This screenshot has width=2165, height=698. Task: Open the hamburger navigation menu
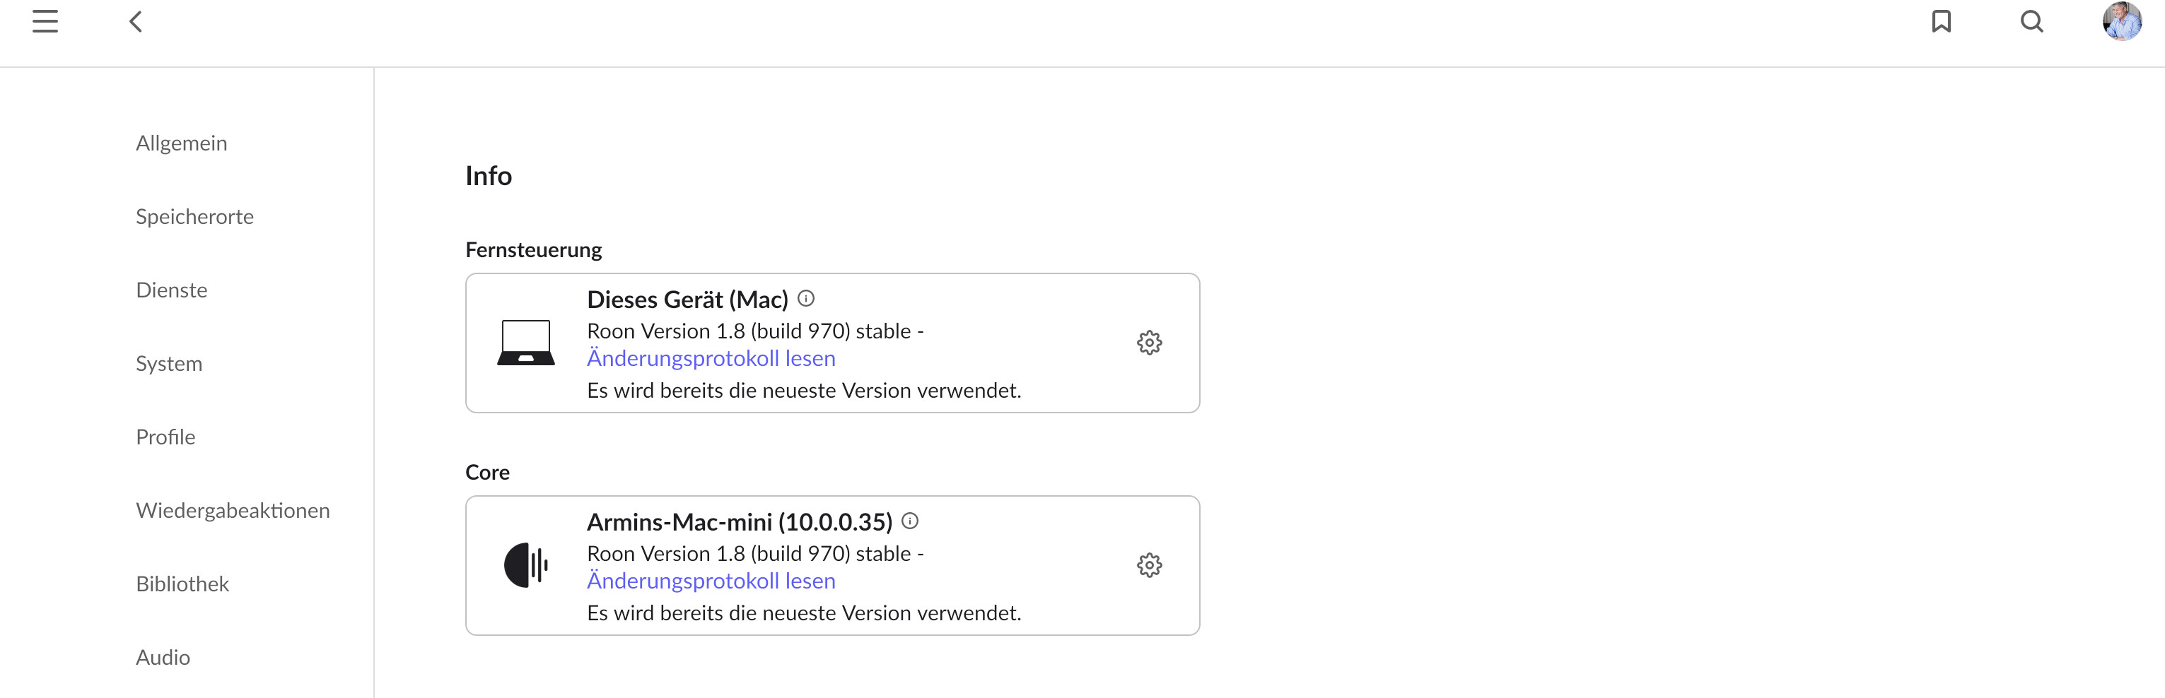(45, 21)
